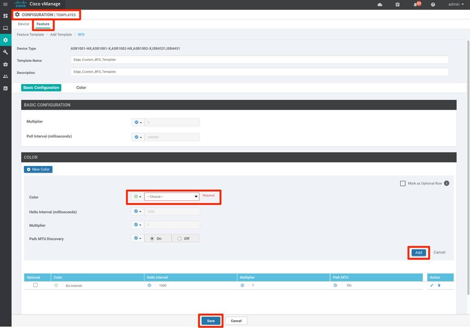The image size is (470, 328).
Task: Sort by the Color column header
Action: [97, 277]
